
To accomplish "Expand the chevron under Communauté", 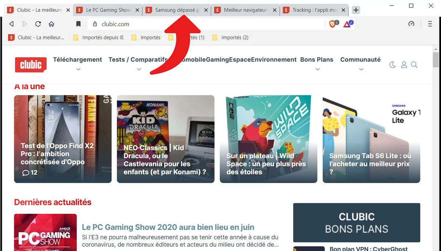I will click(361, 69).
